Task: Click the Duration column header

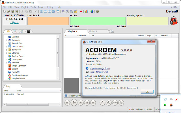Action: coord(141,36)
